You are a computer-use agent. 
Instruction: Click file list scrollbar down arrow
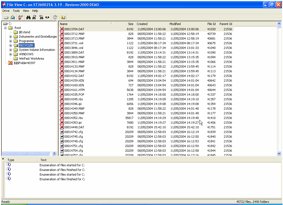pos(279,154)
